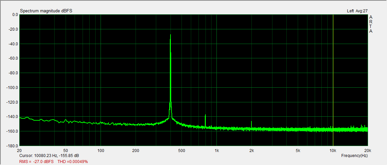Click the cursor frequency readout text
Image resolution: width=387 pixels, height=165 pixels.
[49, 156]
